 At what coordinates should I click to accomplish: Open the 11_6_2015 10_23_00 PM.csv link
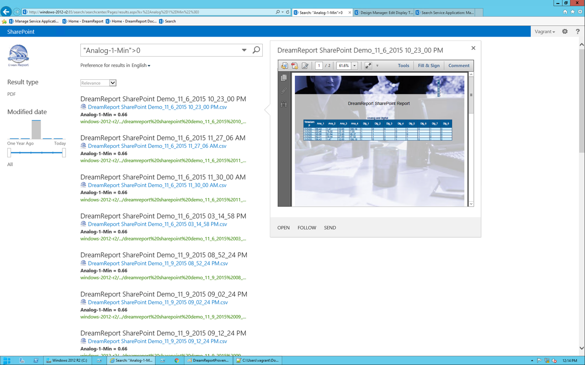tap(158, 107)
